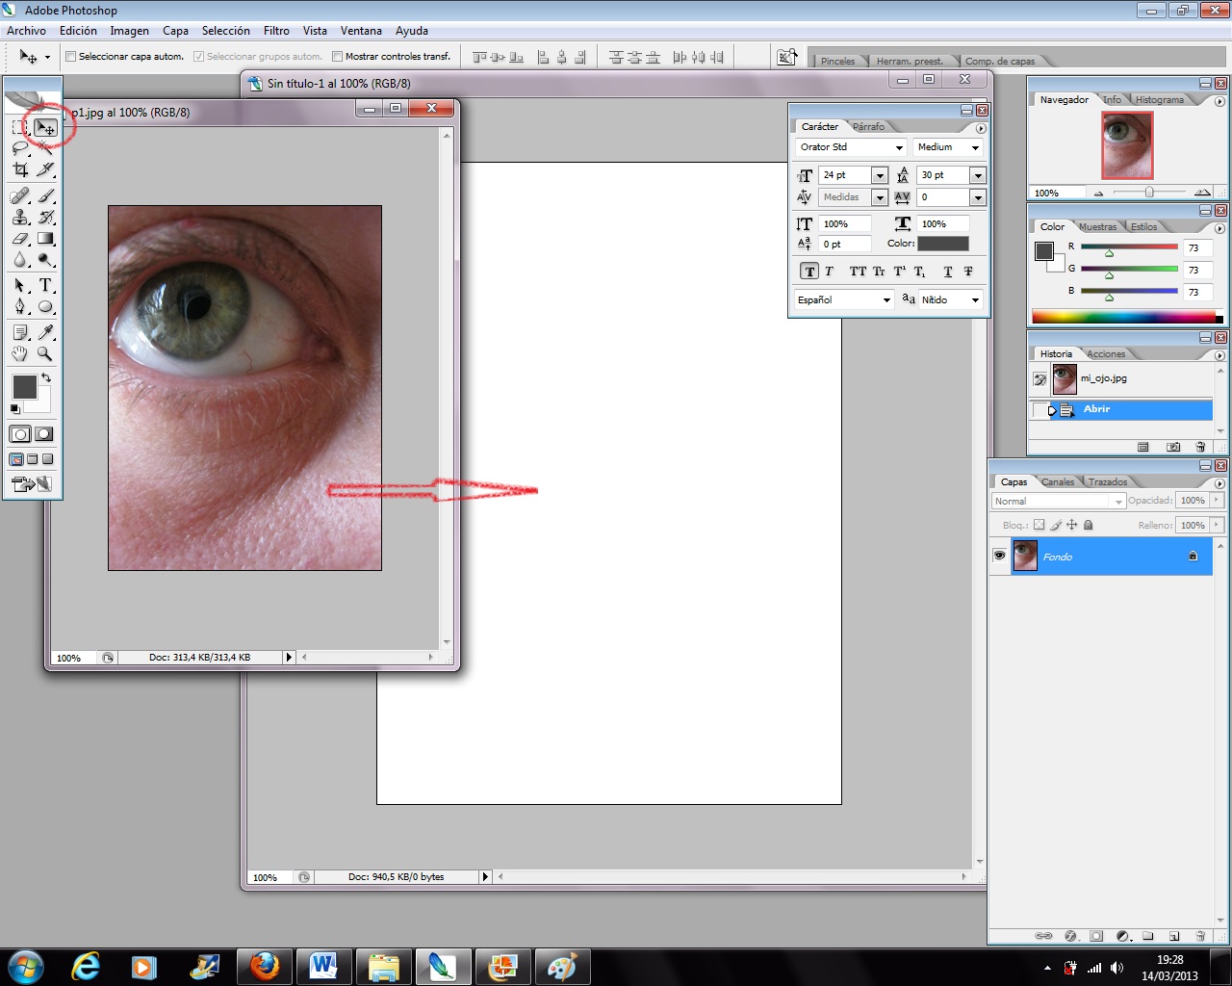Select the Horizontal Type tool
Screen dimensions: 1232x986
coord(45,285)
